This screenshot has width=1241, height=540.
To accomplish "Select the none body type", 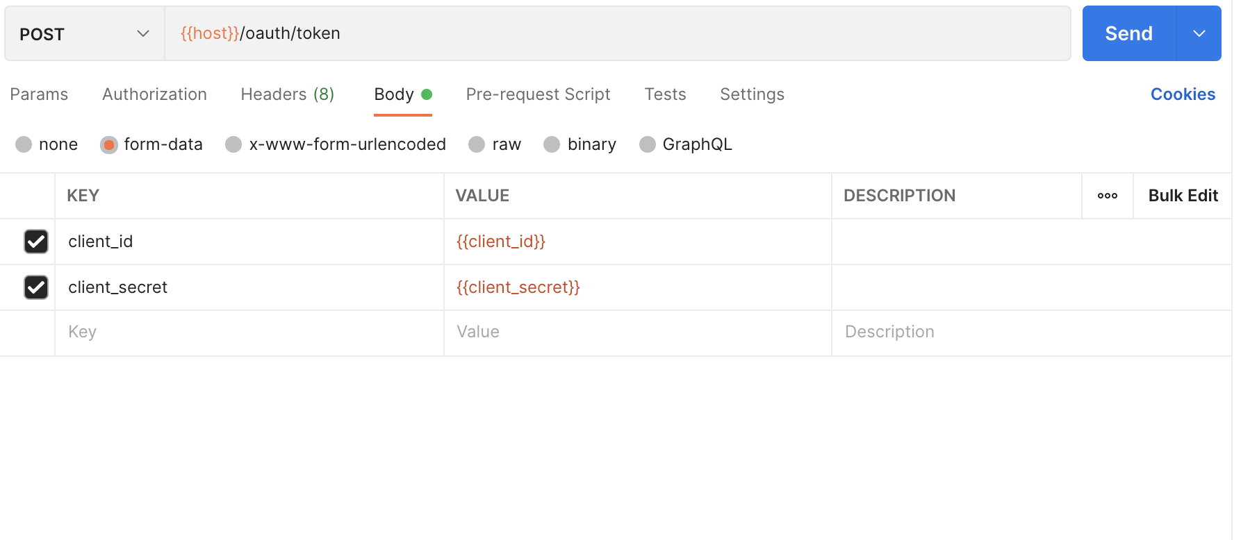I will pyautogui.click(x=24, y=144).
